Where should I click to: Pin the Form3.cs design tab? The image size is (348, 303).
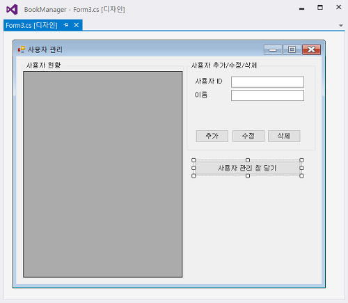click(66, 25)
